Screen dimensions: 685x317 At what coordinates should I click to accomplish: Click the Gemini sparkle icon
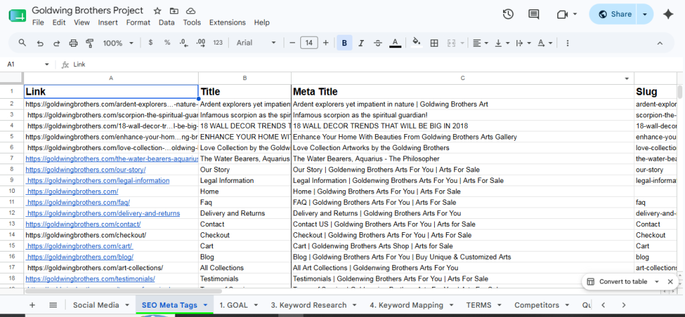668,15
